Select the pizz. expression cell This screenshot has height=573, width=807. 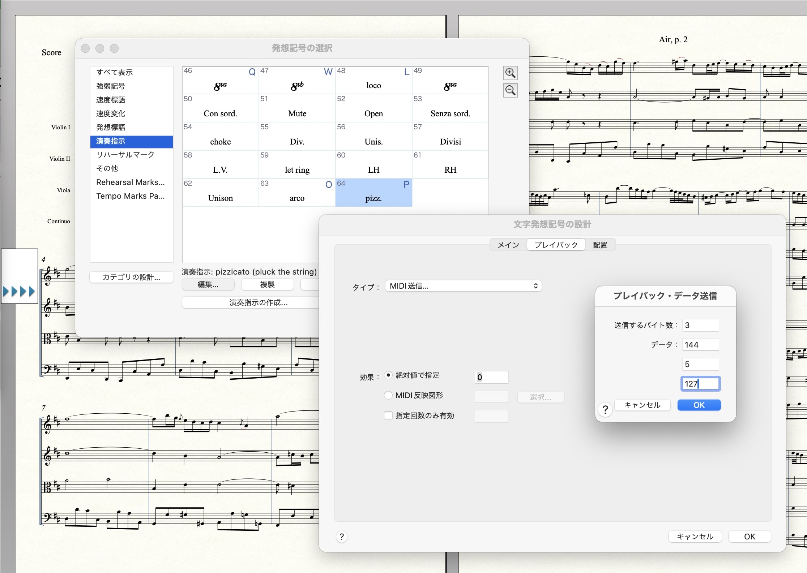point(373,193)
